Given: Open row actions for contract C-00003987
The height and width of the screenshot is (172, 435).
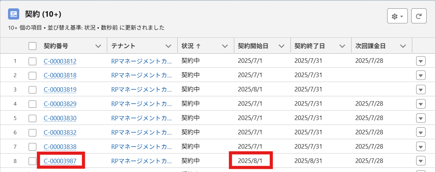Looking at the screenshot, I should [x=421, y=161].
